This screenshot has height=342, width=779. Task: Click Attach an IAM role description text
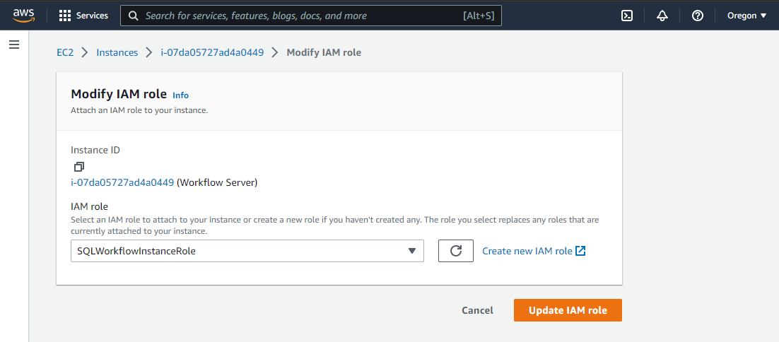pyautogui.click(x=139, y=110)
